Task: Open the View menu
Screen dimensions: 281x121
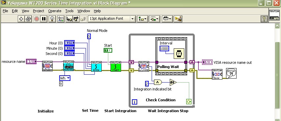Action: [x=25, y=11]
